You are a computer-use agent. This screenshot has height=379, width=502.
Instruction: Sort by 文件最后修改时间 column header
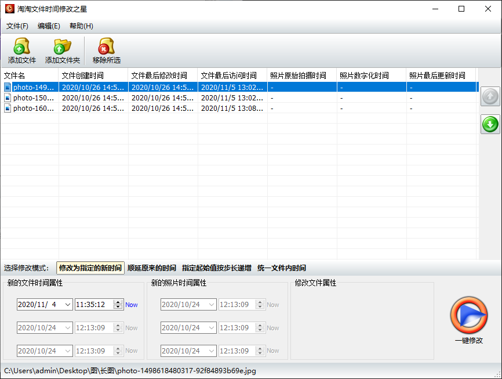163,75
